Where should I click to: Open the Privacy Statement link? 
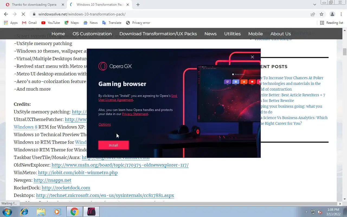(x=135, y=114)
